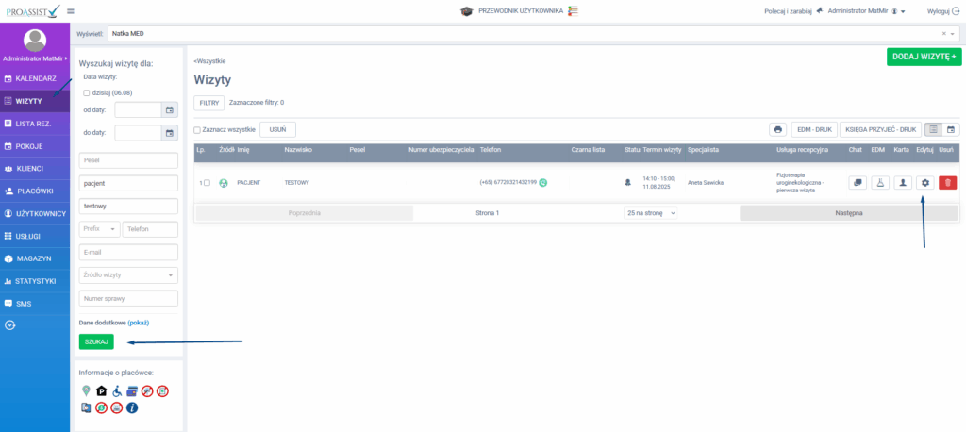Open the STATYSTYKI sidebar section

(x=35, y=281)
